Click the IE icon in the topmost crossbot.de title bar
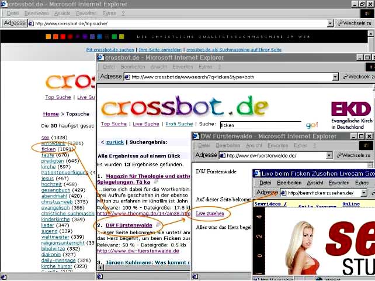Image resolution: width=375 pixels, height=281 pixels. point(4,4)
